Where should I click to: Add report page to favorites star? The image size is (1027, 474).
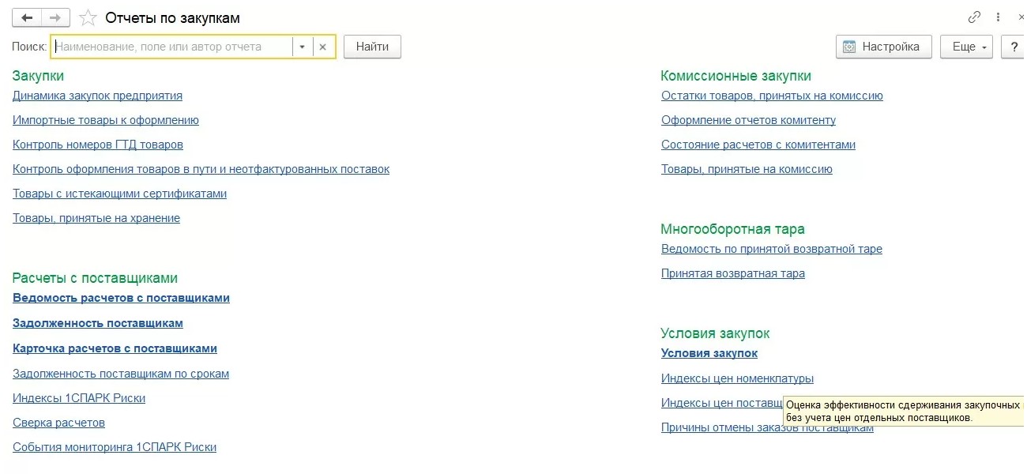click(88, 17)
